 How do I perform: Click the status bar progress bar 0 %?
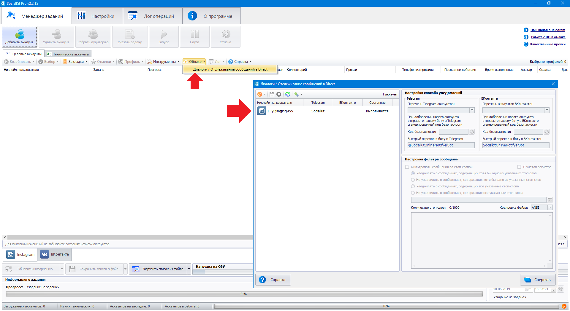[x=386, y=306]
